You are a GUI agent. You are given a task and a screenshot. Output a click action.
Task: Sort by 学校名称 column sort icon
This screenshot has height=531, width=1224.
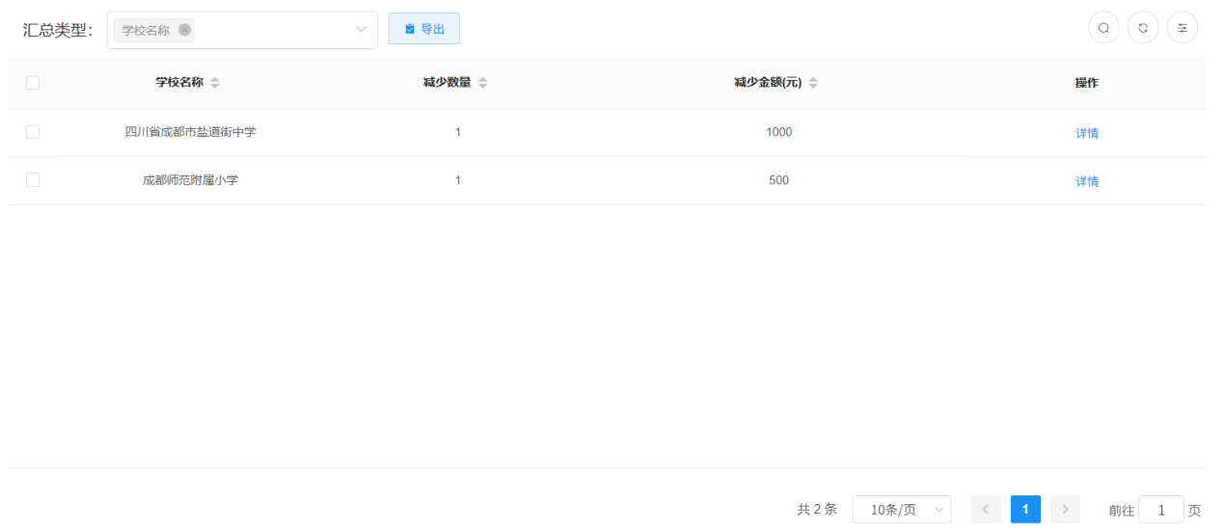pyautogui.click(x=215, y=83)
